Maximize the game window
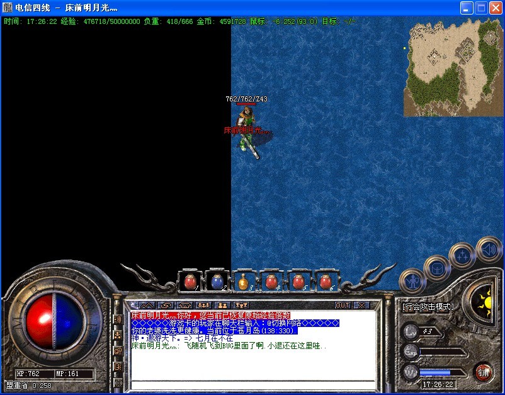The width and height of the screenshot is (505, 395). pyautogui.click(x=481, y=8)
